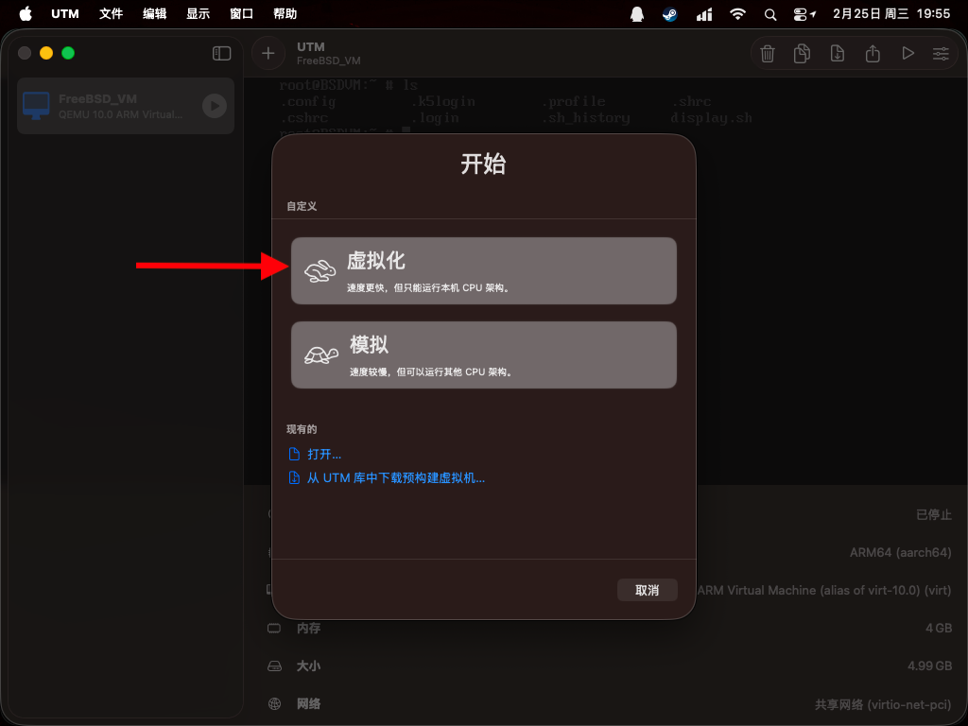968x726 pixels.
Task: Open the Apple menu
Action: pyautogui.click(x=26, y=13)
